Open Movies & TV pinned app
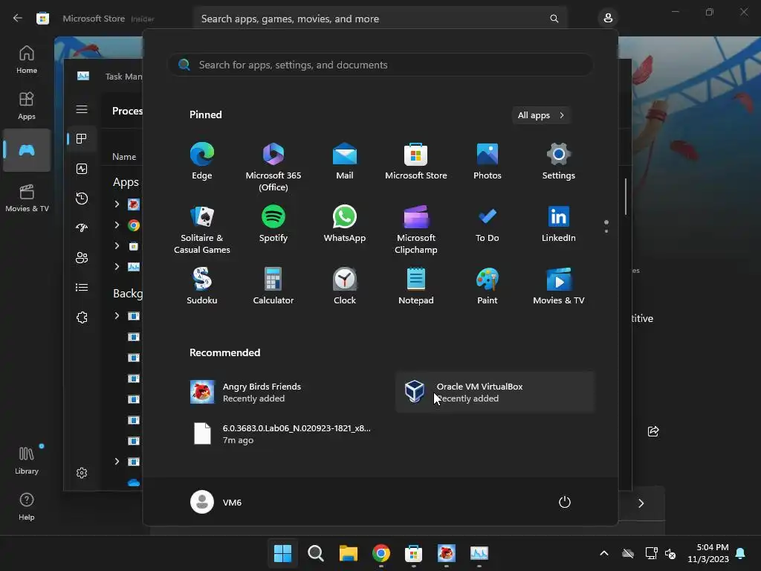The image size is (761, 571). pyautogui.click(x=559, y=286)
